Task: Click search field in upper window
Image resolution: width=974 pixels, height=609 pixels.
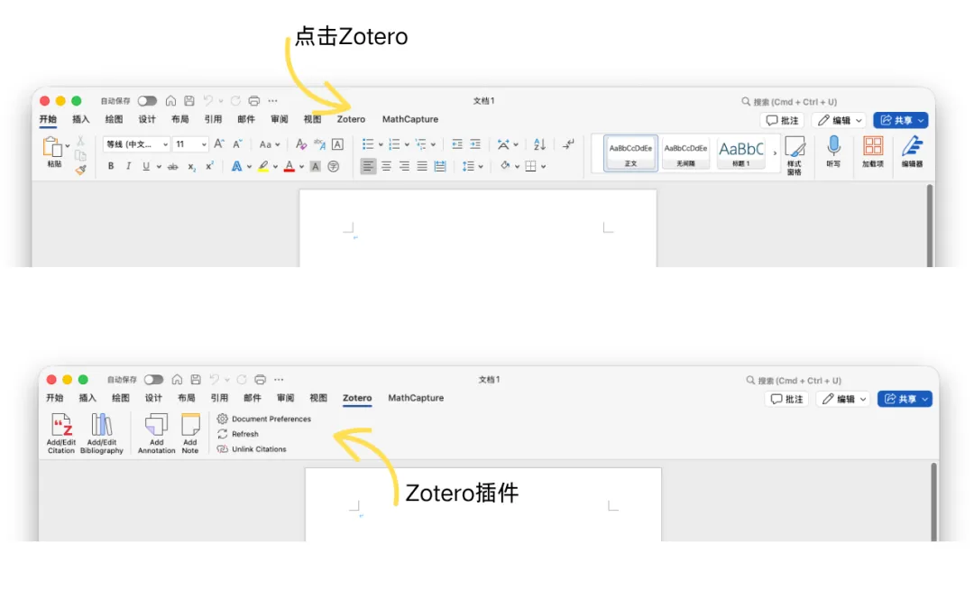Action: [x=789, y=101]
